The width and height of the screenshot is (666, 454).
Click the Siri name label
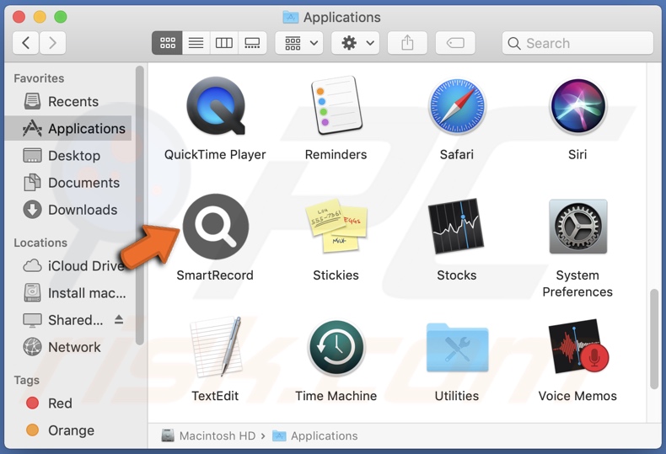tap(577, 154)
